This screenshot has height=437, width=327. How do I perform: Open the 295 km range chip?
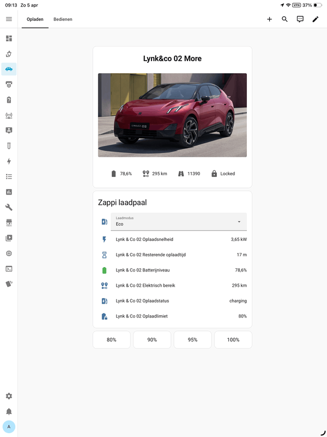[155, 174]
